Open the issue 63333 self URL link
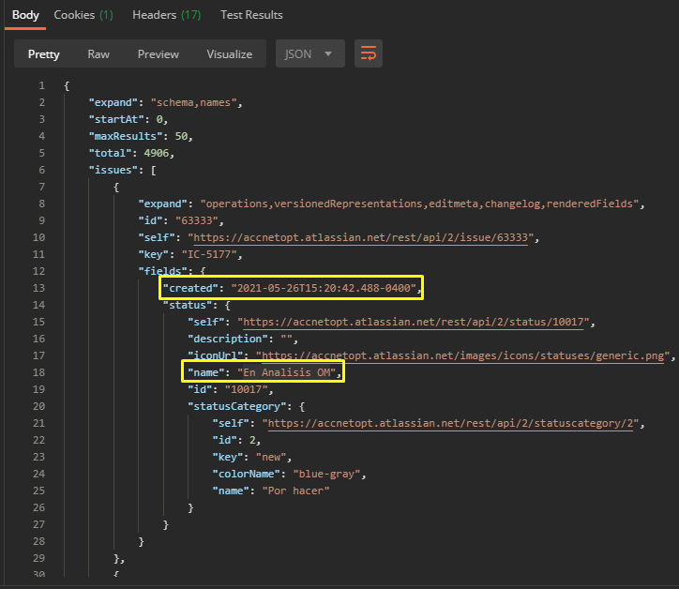Image resolution: width=679 pixels, height=589 pixels. tap(362, 238)
